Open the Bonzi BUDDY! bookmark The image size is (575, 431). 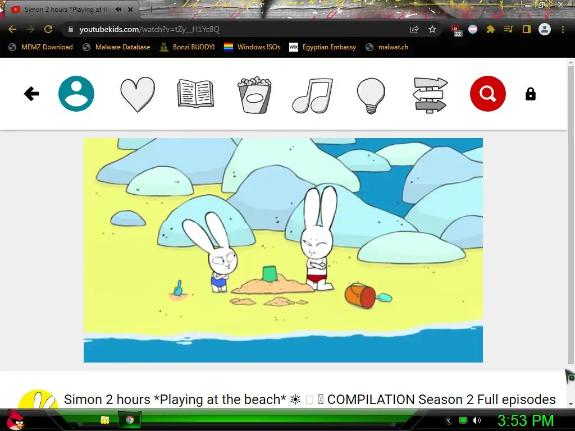188,47
